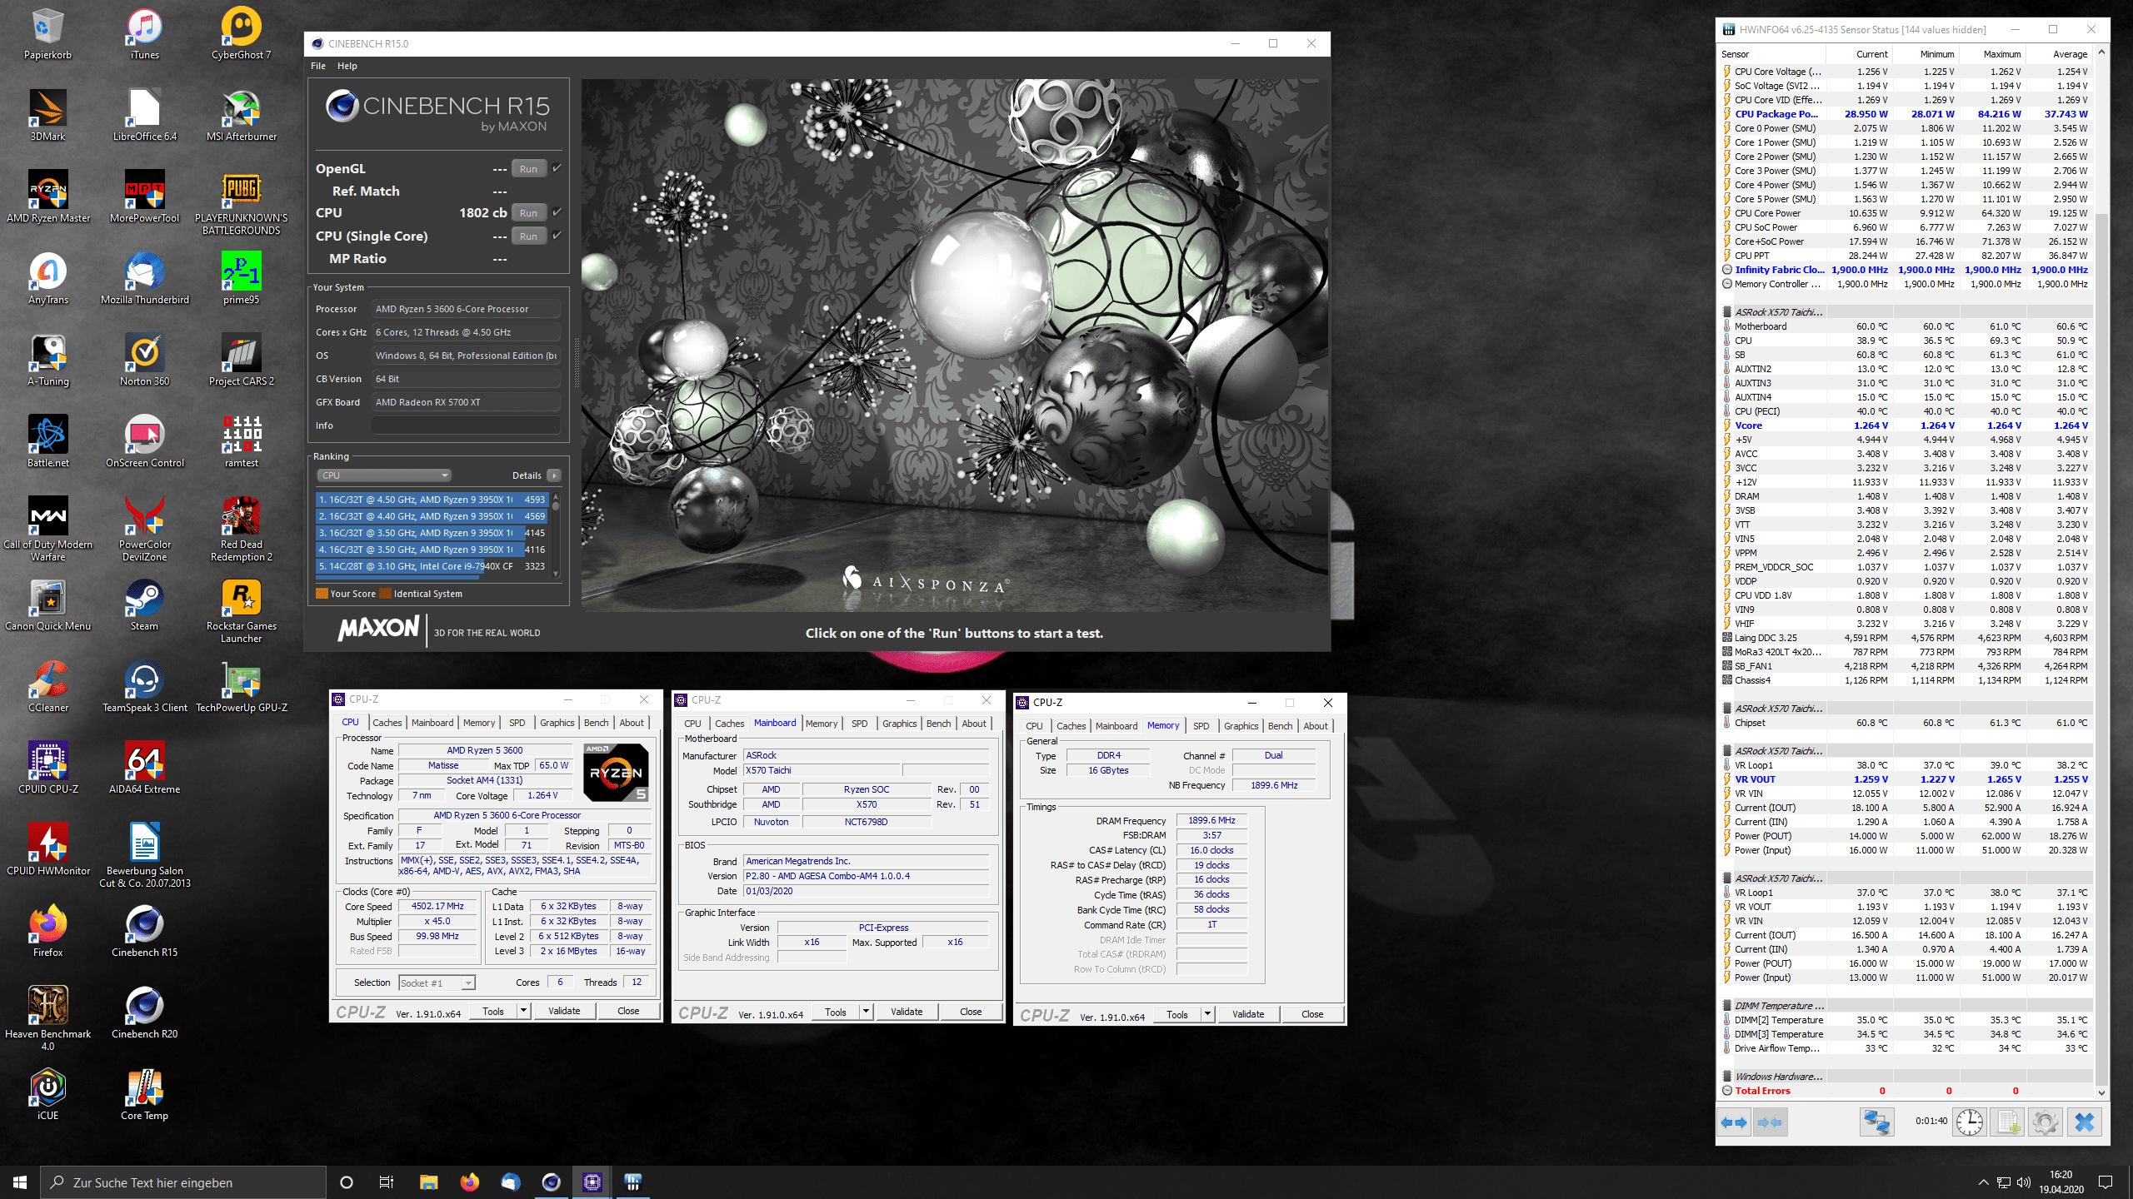This screenshot has height=1199, width=2133.
Task: Open About tab in CPU-Z Memory window
Action: point(1316,726)
